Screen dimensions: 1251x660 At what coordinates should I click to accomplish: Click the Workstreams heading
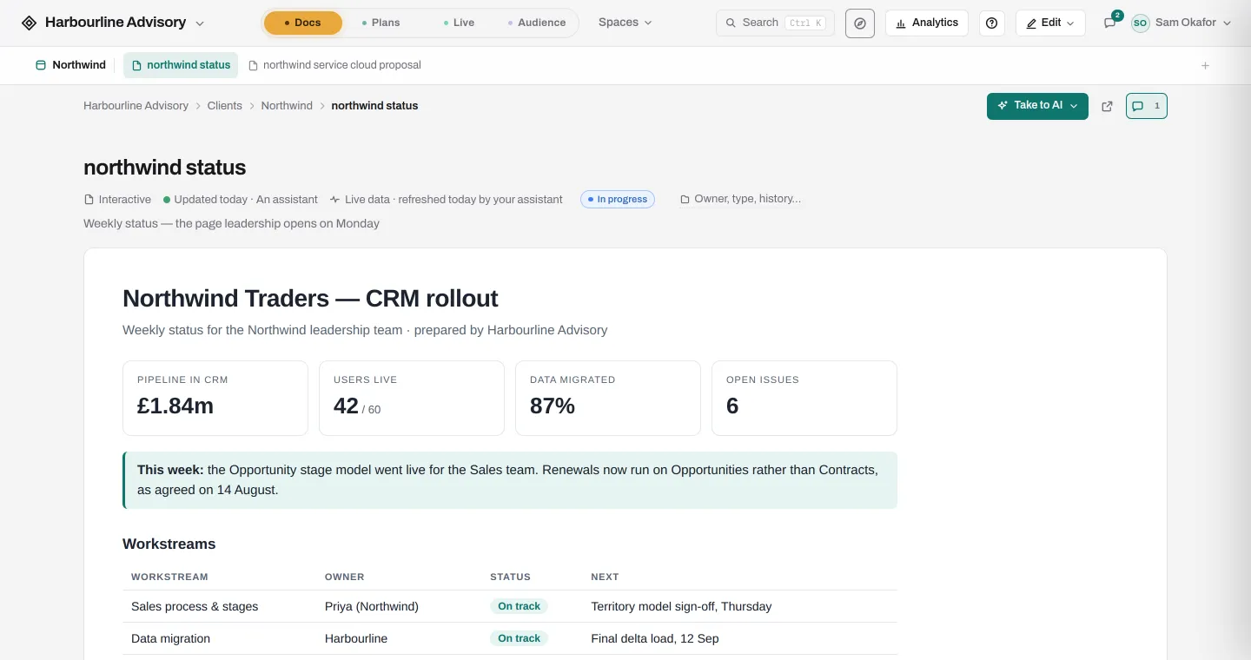[x=169, y=544]
